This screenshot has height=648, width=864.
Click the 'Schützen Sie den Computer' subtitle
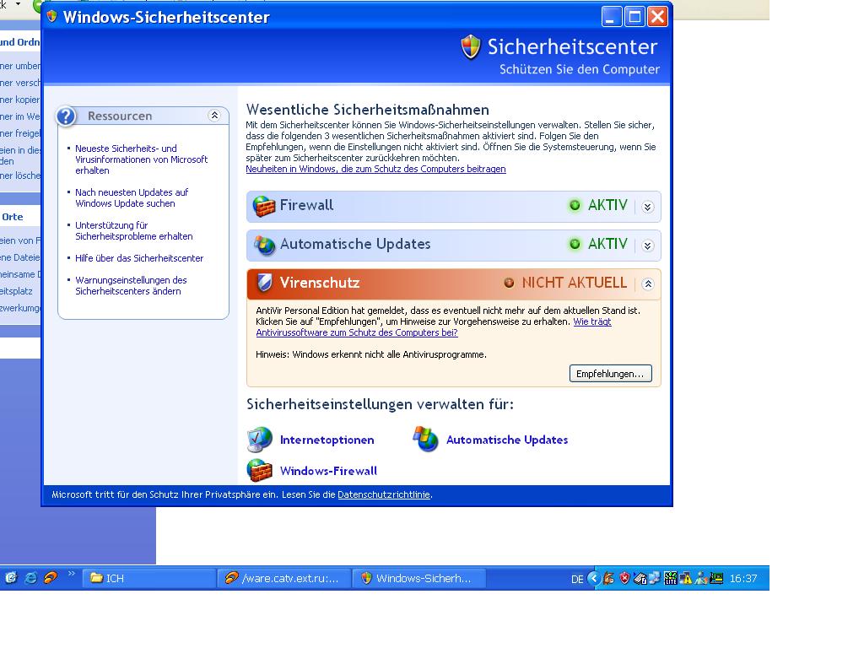coord(580,69)
